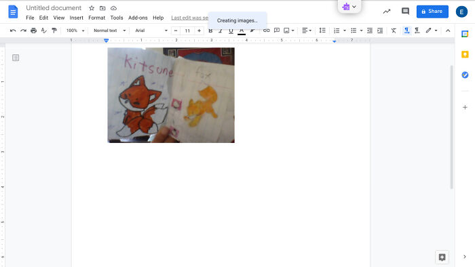Open Google Calendar side panel

click(465, 34)
